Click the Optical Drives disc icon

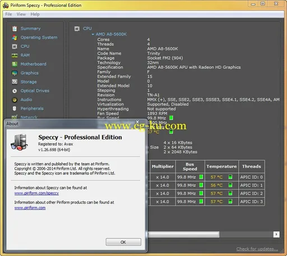point(15,91)
